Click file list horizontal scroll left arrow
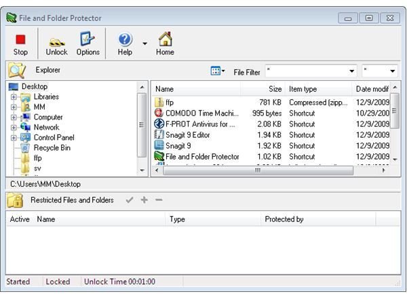407x294 pixels. 157,170
